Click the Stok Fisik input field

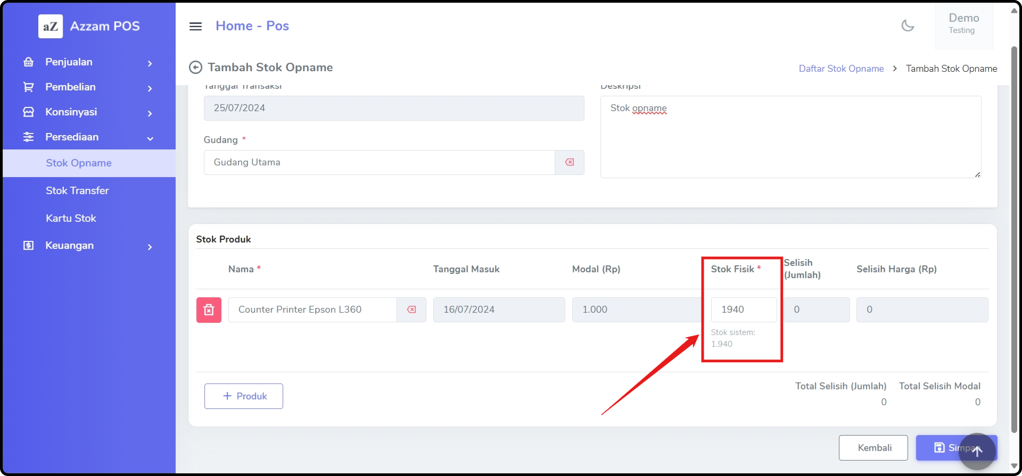click(744, 310)
